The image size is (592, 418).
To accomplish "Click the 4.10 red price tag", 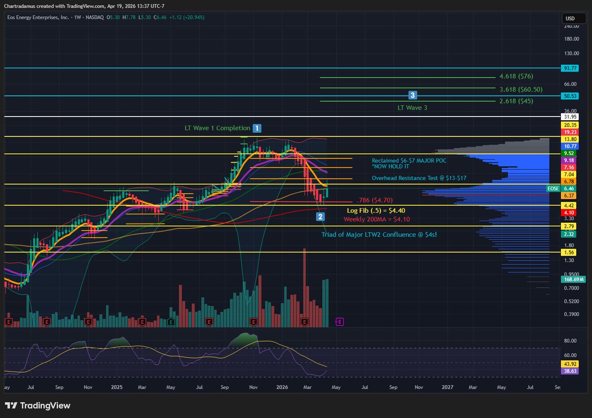I will (569, 213).
